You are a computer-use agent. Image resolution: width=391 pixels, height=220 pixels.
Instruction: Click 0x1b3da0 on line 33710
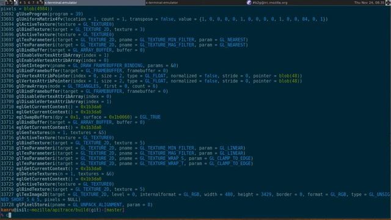tap(91, 107)
